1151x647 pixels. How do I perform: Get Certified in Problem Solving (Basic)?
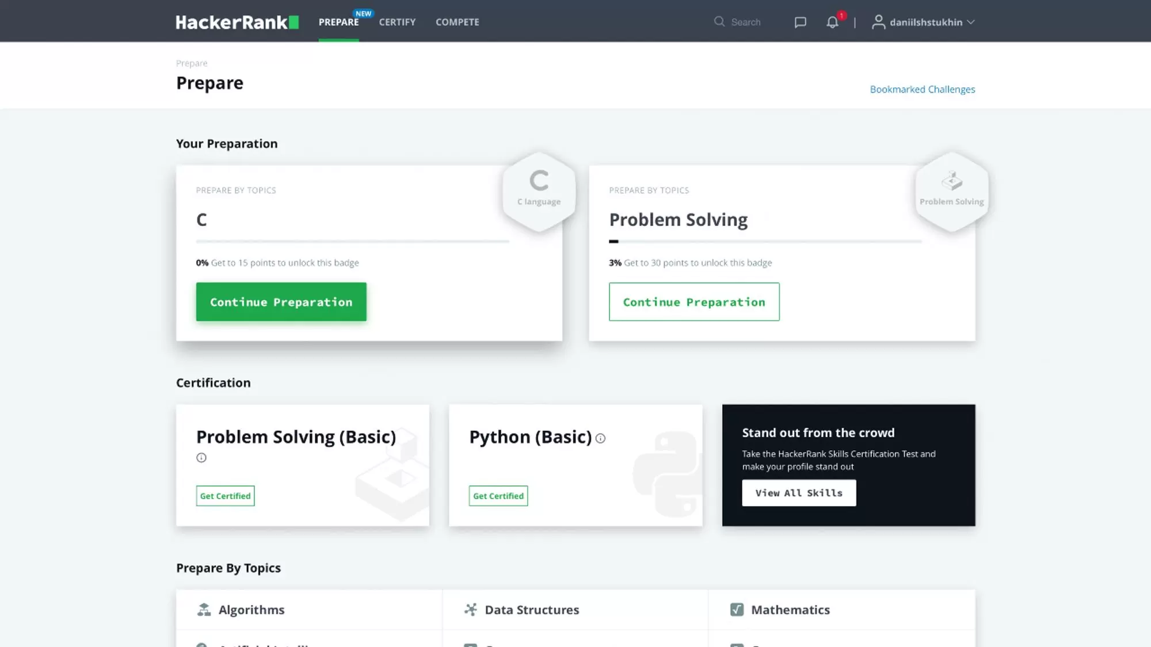pyautogui.click(x=225, y=496)
